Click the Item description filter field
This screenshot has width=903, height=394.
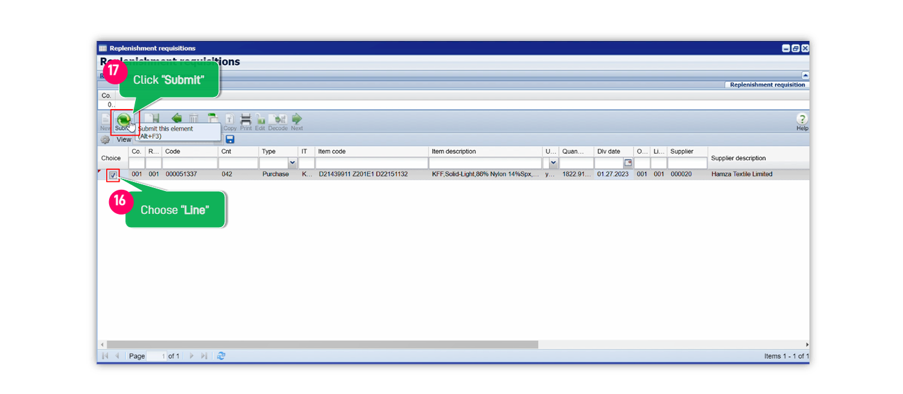click(x=485, y=163)
